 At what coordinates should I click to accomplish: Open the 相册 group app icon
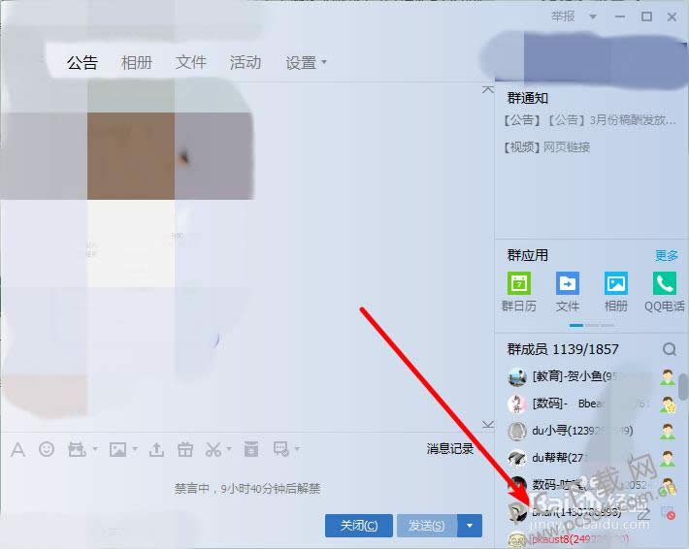tap(616, 292)
